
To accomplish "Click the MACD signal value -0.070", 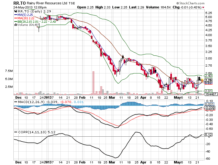I will 66,102.
